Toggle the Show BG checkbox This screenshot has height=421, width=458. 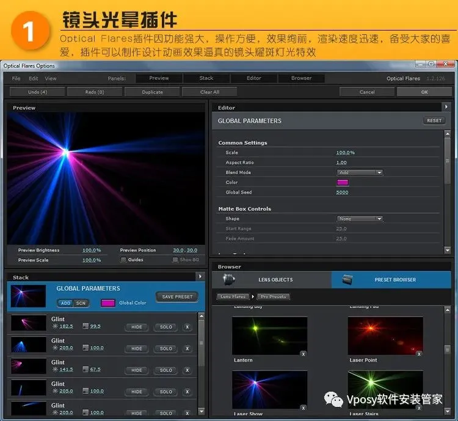click(x=175, y=260)
